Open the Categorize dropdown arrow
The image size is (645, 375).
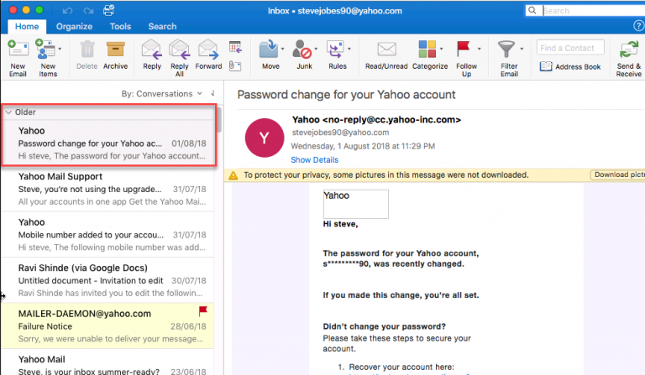pos(442,49)
